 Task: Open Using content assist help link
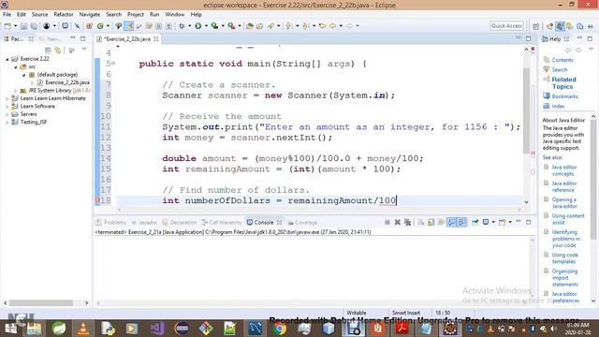pyautogui.click(x=568, y=219)
